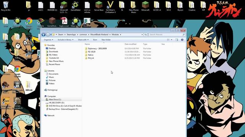Select Backup Drive External(Seagate) (F:)
245x137 pixels.
62,109
